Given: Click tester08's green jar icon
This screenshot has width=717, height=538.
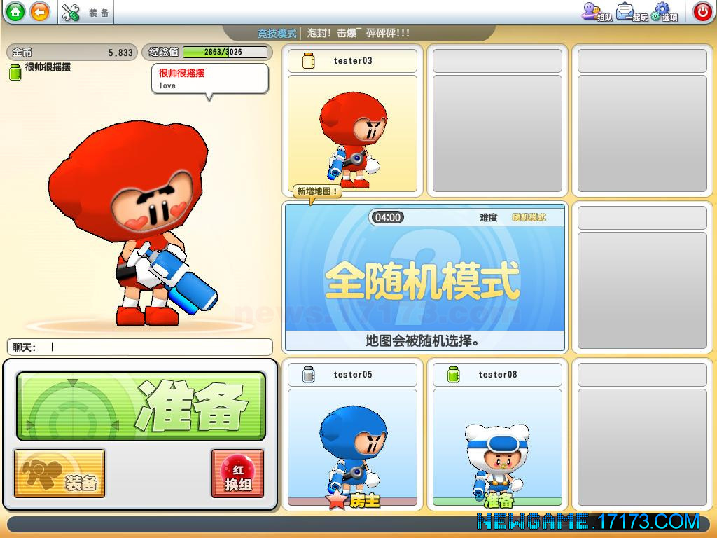Looking at the screenshot, I should (x=453, y=374).
